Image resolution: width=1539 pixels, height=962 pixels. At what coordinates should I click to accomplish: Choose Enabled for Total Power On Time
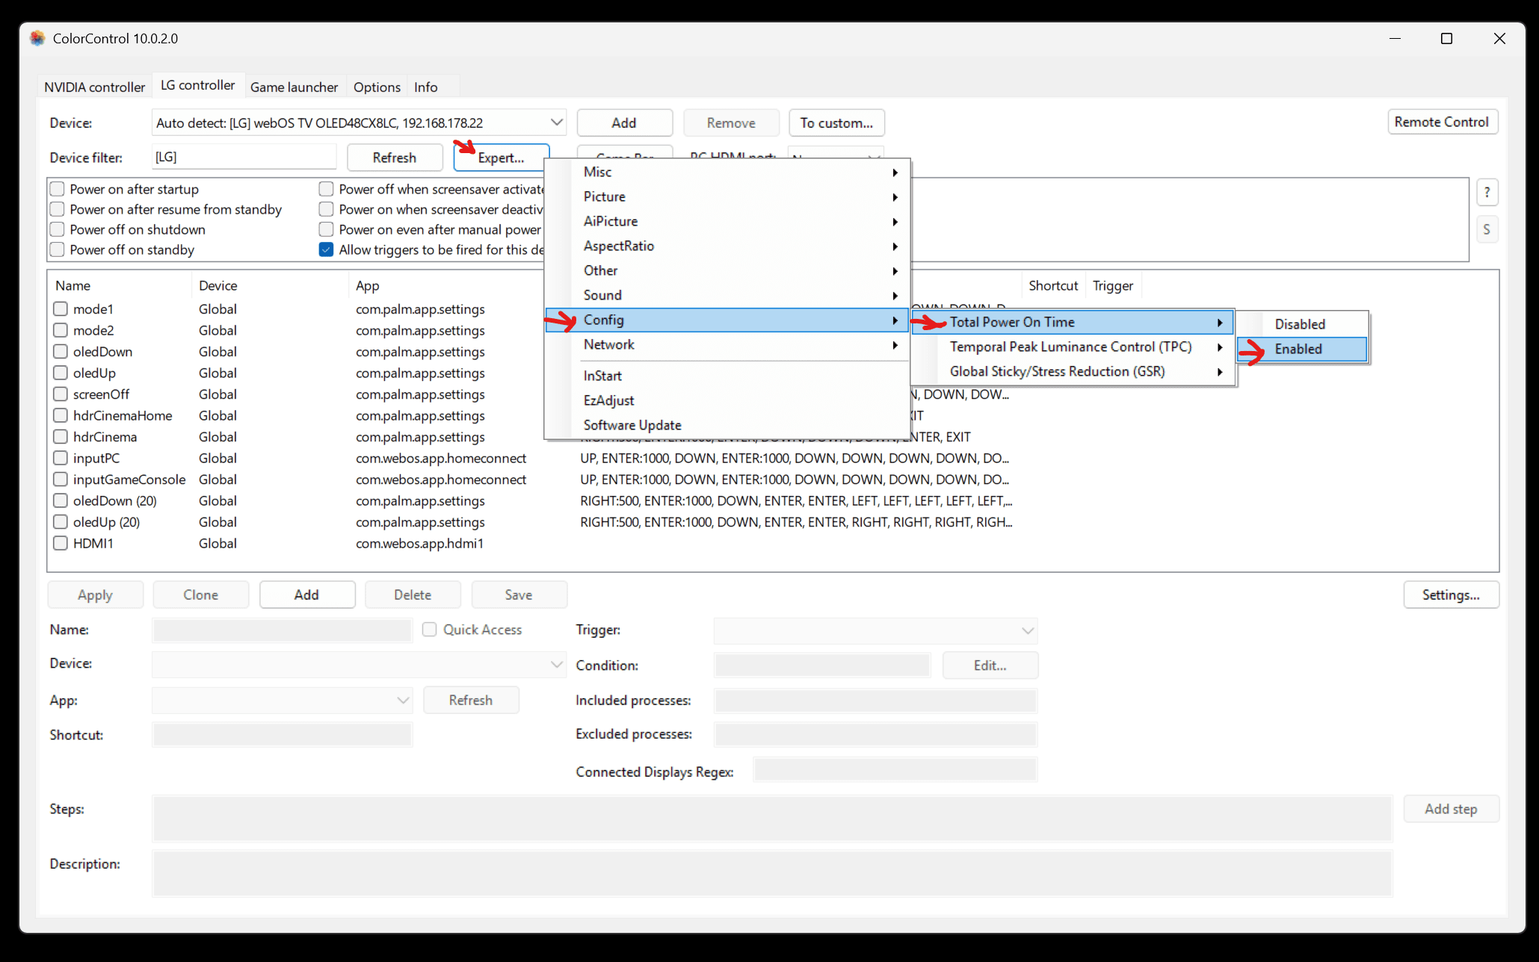[x=1302, y=349]
